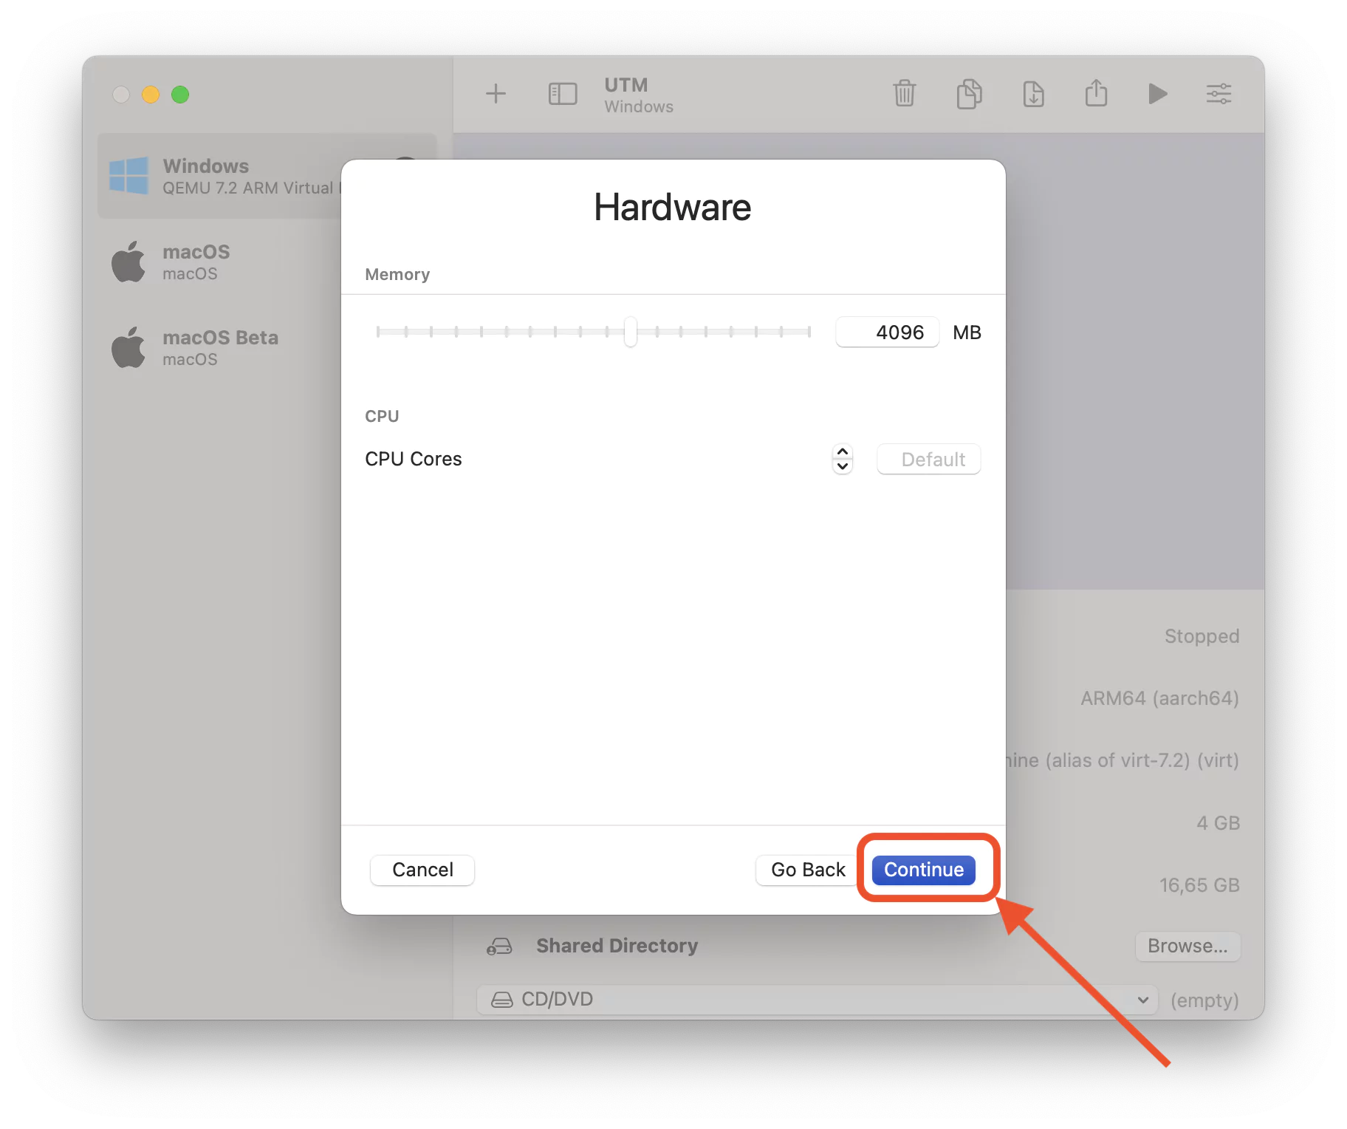Start the VM with the play icon
This screenshot has height=1129, width=1347.
pyautogui.click(x=1157, y=94)
